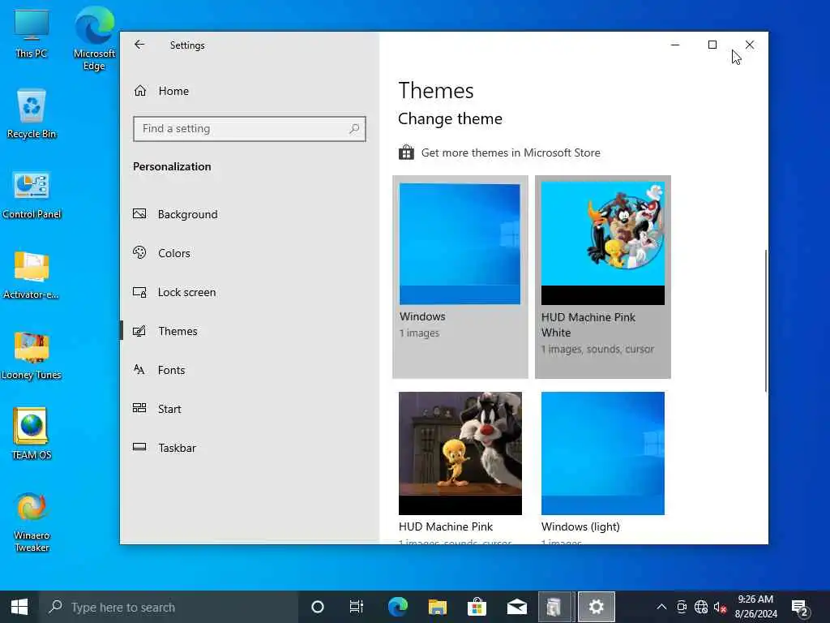Click the search magnifier in Find a setting

tap(354, 129)
